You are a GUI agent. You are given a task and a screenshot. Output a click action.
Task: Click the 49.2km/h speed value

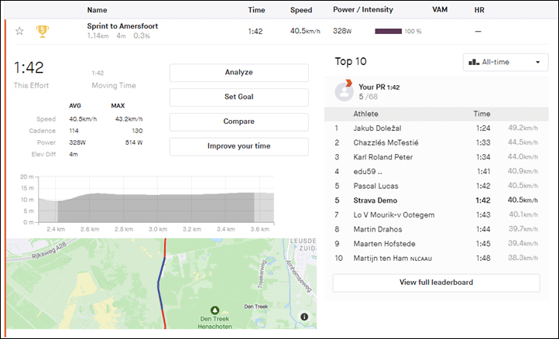tap(523, 128)
